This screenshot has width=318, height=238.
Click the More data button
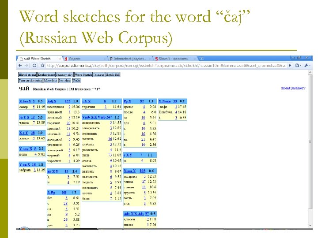point(50,81)
